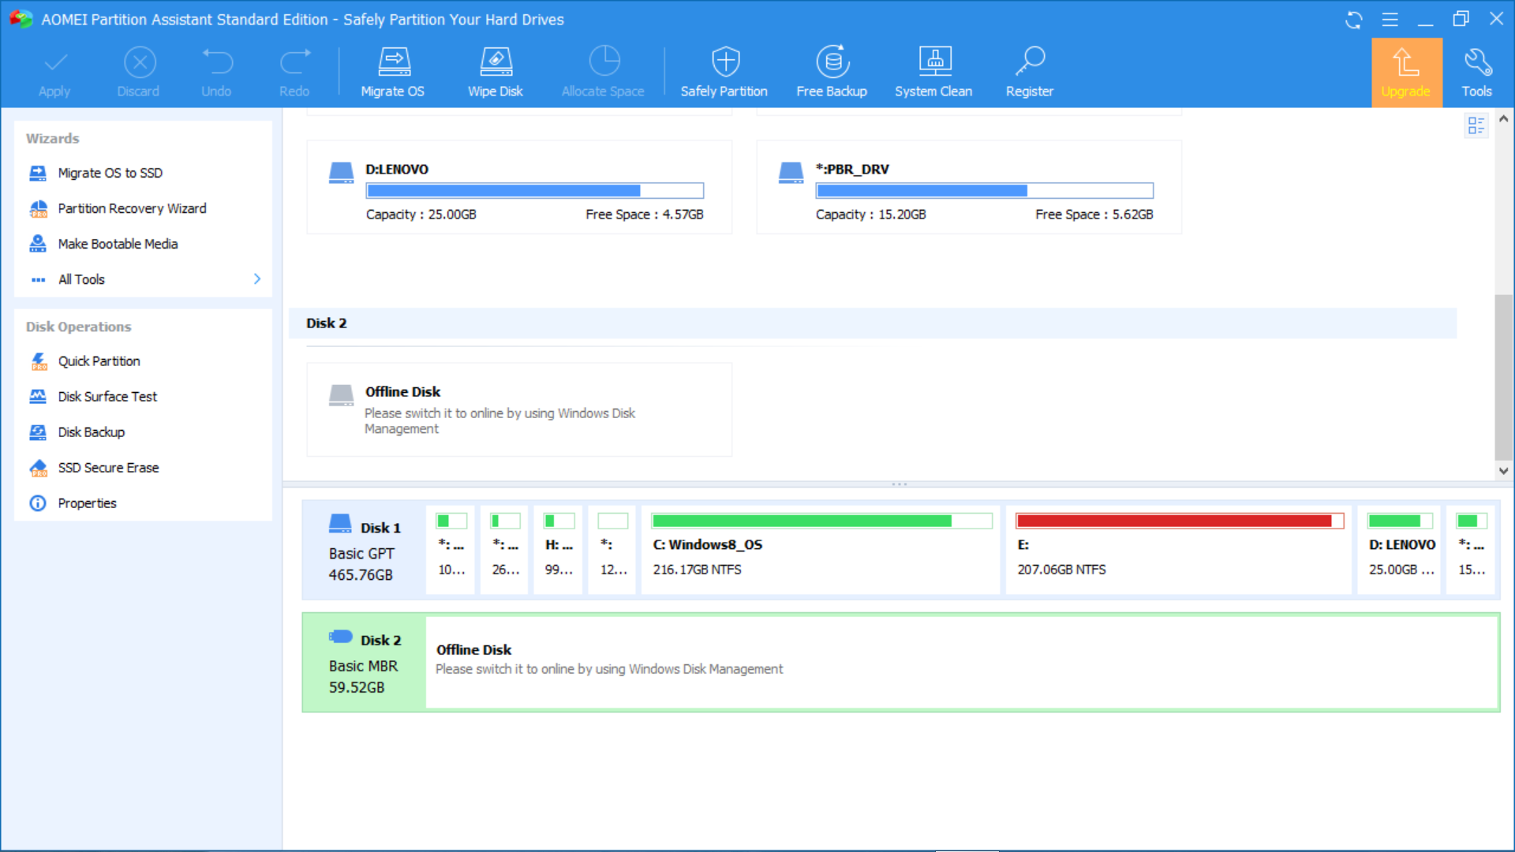This screenshot has width=1515, height=852.
Task: Click the Register key icon
Action: click(x=1030, y=62)
